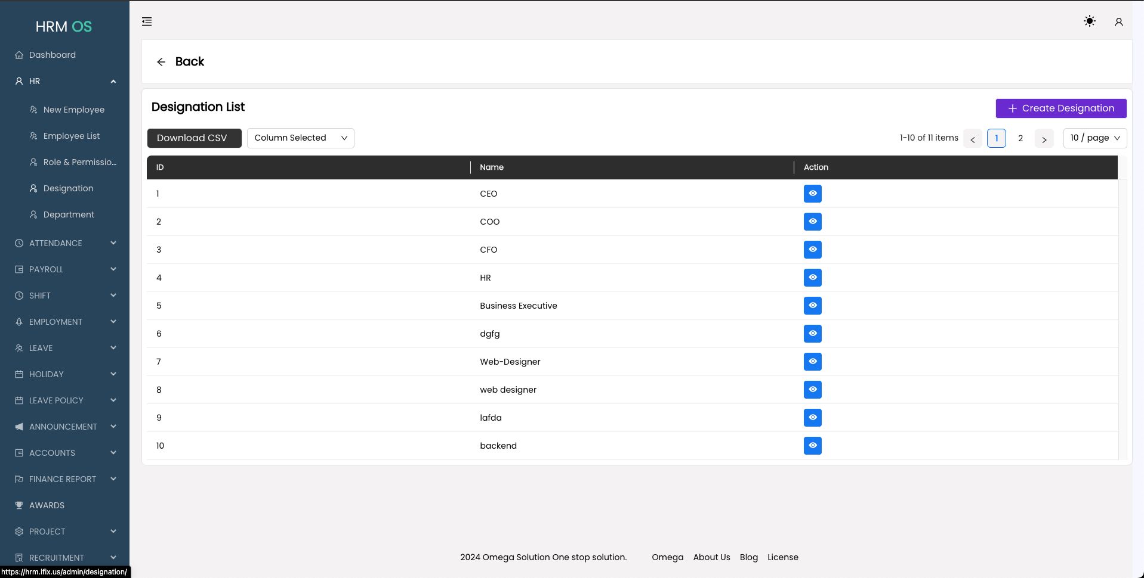
Task: Toggle light/dark theme sun icon
Action: click(x=1090, y=21)
